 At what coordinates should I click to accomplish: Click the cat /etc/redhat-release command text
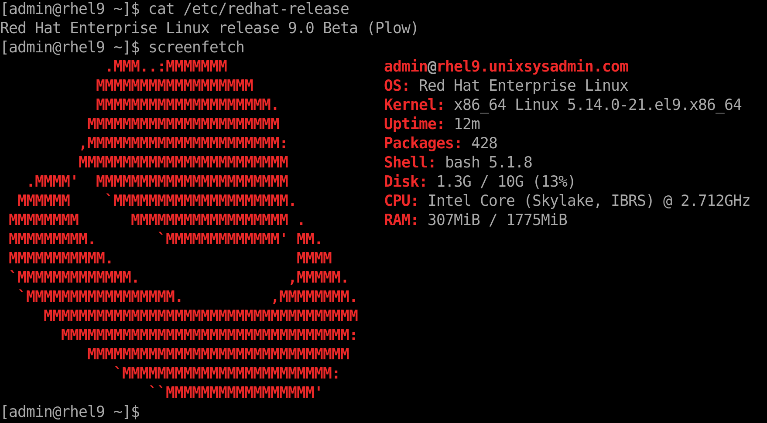click(249, 9)
